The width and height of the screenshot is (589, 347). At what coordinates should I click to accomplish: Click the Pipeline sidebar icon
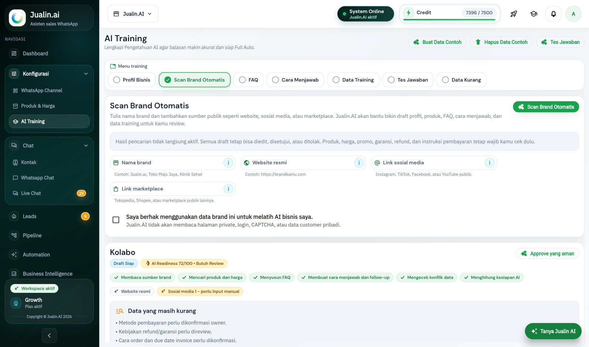14,235
